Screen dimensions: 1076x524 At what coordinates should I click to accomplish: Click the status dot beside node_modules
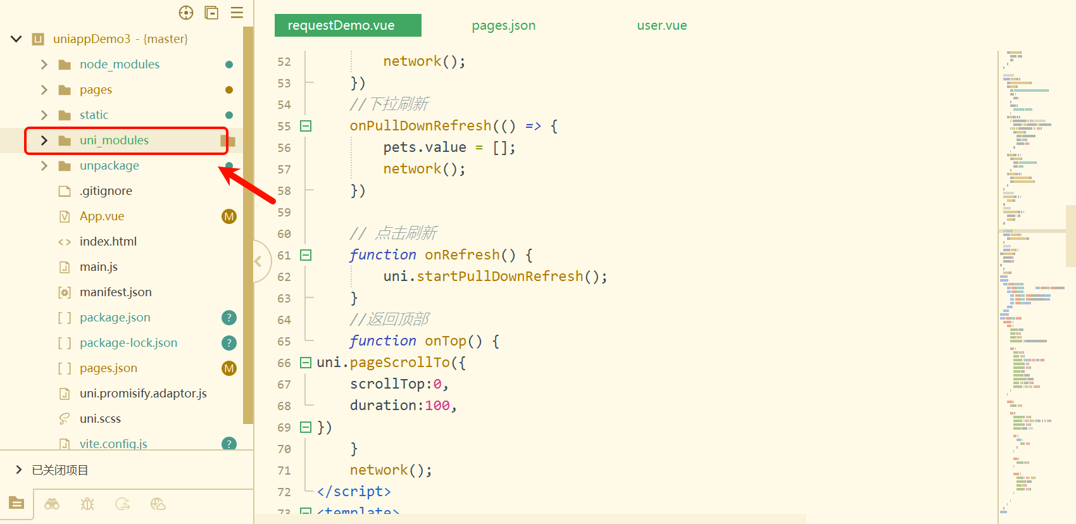click(x=229, y=65)
